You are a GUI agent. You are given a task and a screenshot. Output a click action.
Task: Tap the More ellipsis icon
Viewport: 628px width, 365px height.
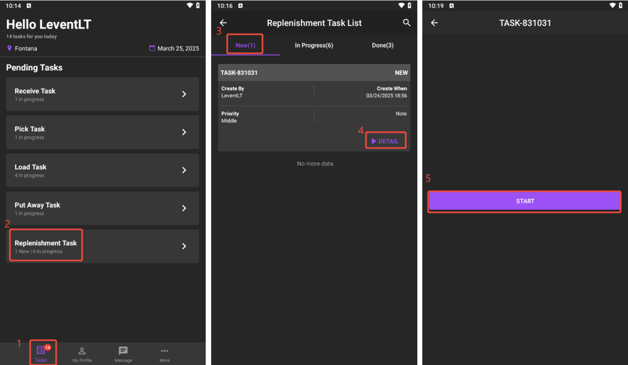point(164,351)
